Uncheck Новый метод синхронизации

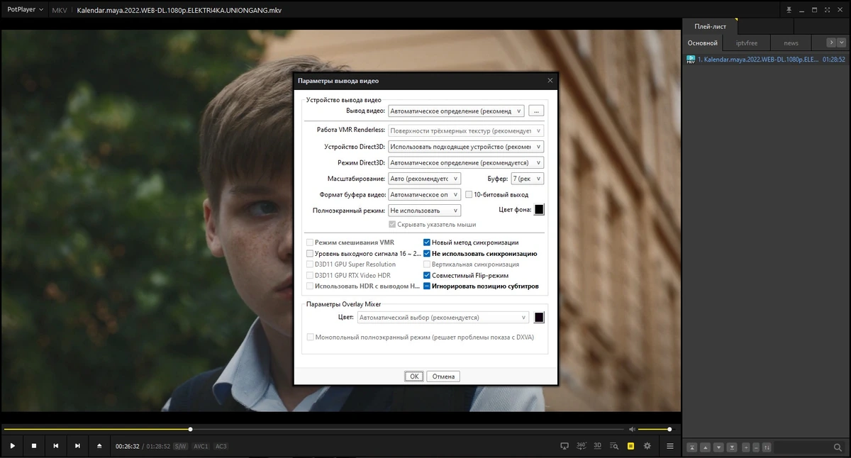[427, 242]
